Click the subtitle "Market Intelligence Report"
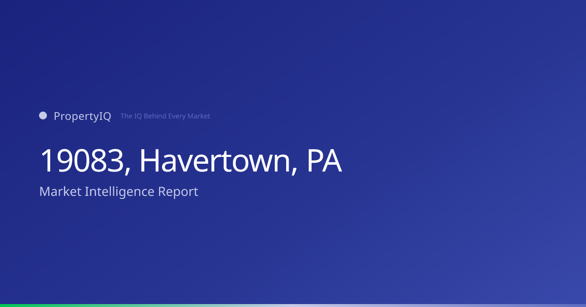The image size is (586, 307). pos(119,192)
